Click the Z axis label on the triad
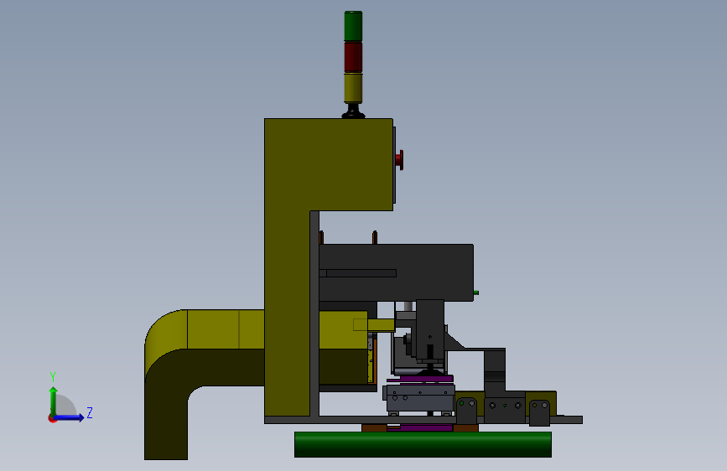 90,412
